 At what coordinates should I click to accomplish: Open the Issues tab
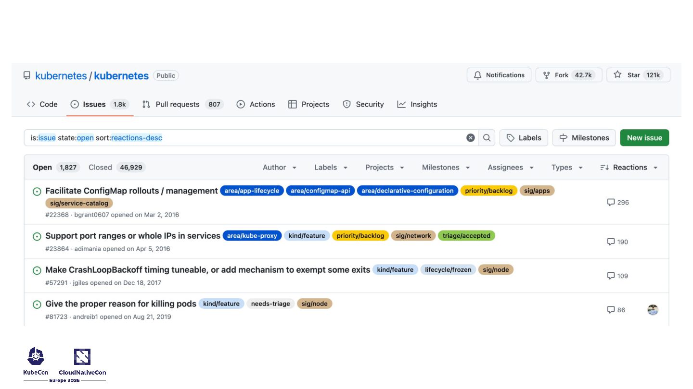pos(100,104)
